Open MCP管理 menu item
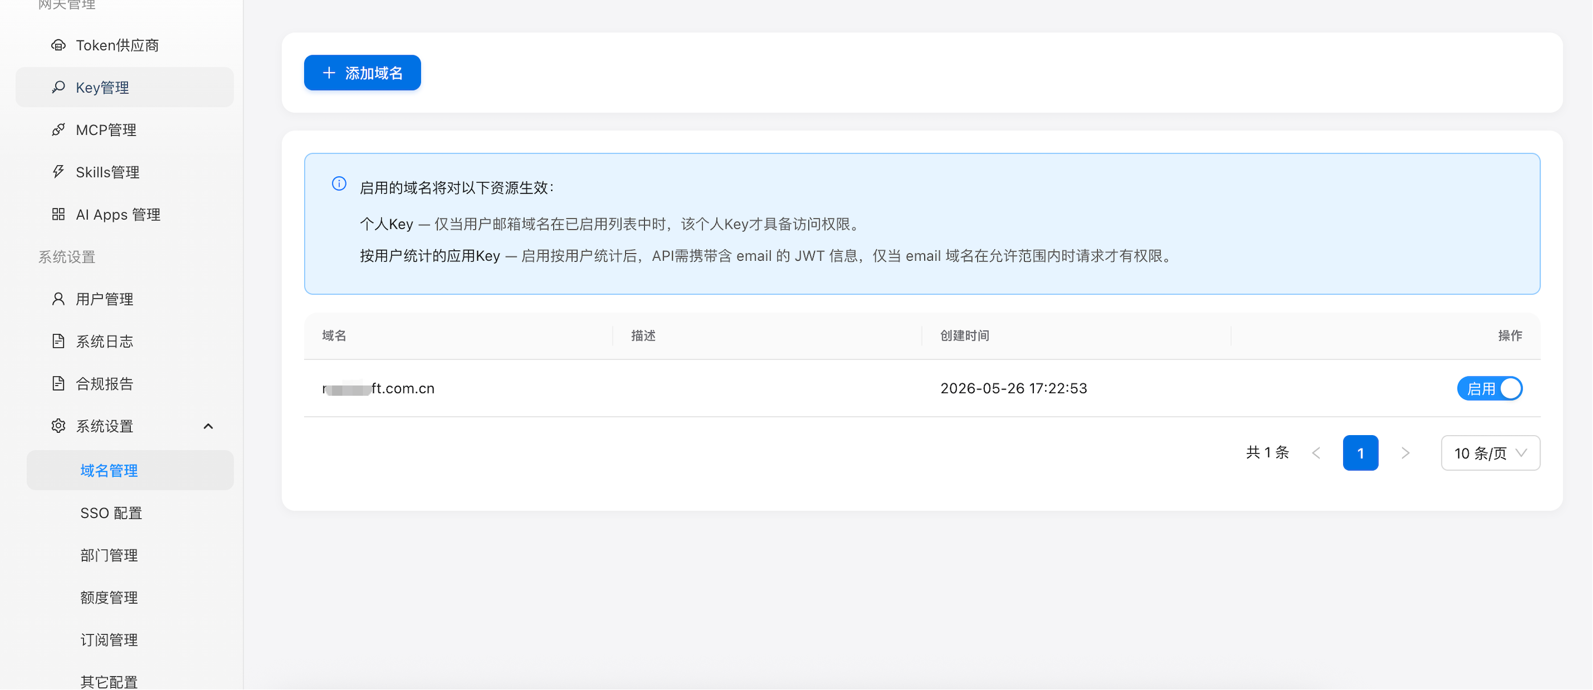1593x690 pixels. click(x=124, y=130)
